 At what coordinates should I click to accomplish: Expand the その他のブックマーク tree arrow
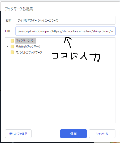pos(7,47)
